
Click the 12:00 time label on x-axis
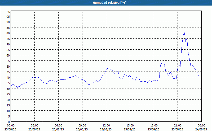click(106, 126)
